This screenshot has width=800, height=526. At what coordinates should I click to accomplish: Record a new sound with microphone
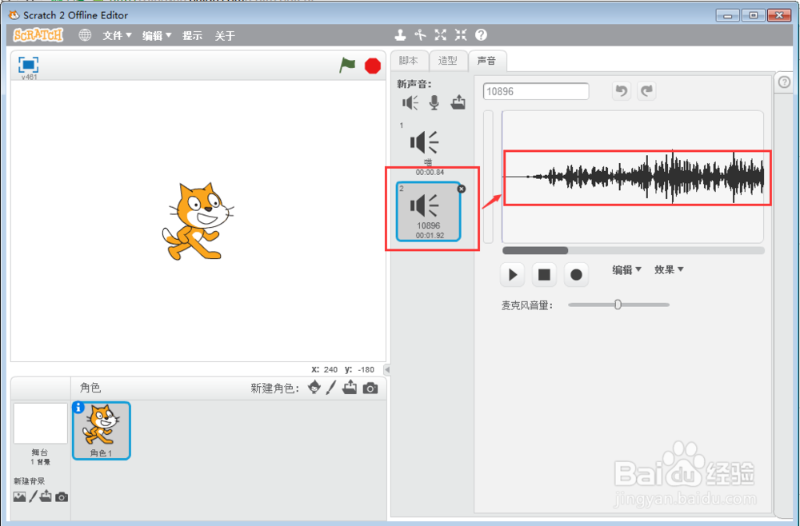tap(434, 102)
